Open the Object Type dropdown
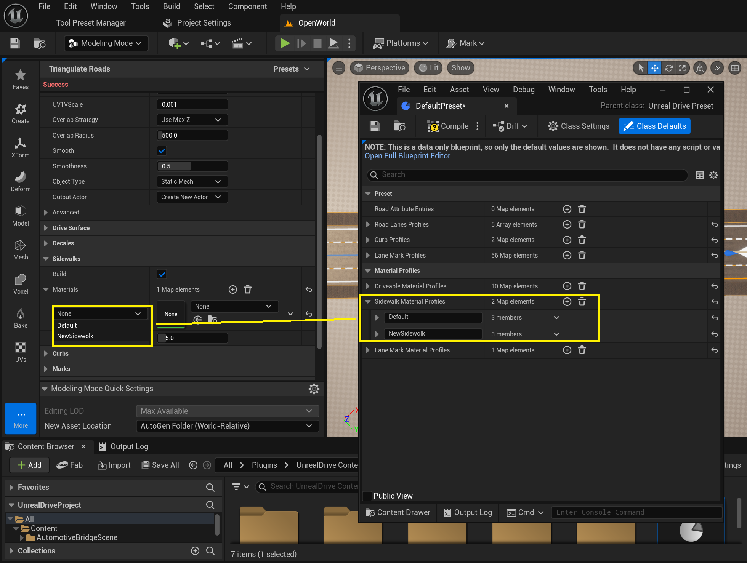 point(192,182)
